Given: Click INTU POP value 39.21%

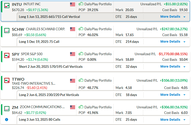Looking at the screenshot, I should (x=93, y=10).
